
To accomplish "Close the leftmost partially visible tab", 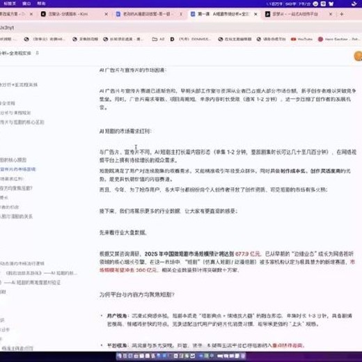I will pos(31,14).
